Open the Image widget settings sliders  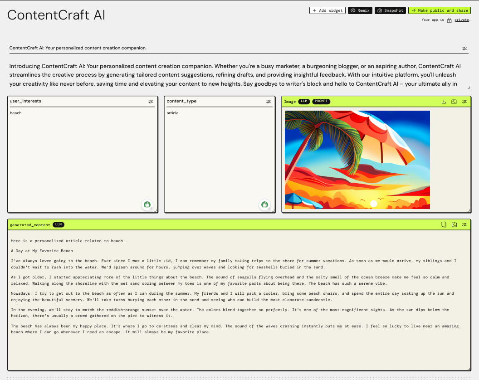coord(464,102)
